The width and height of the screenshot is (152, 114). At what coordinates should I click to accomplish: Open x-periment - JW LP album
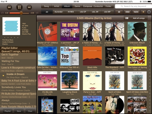tap(70, 31)
